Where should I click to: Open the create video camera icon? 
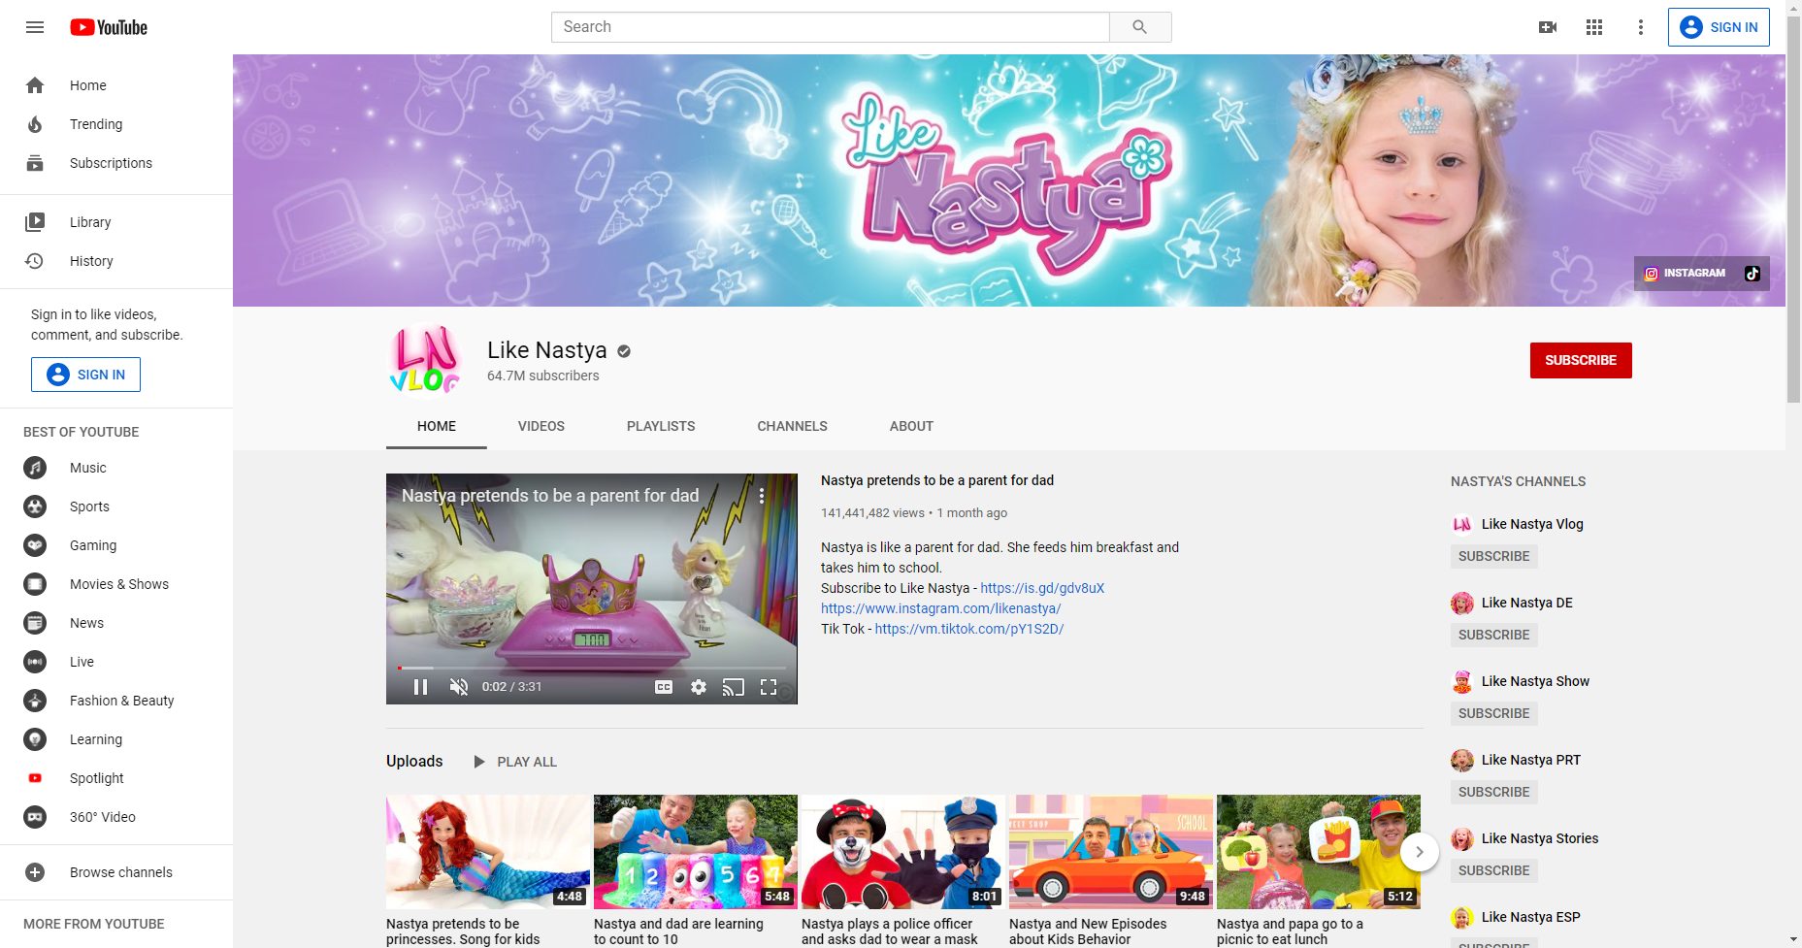click(1548, 27)
